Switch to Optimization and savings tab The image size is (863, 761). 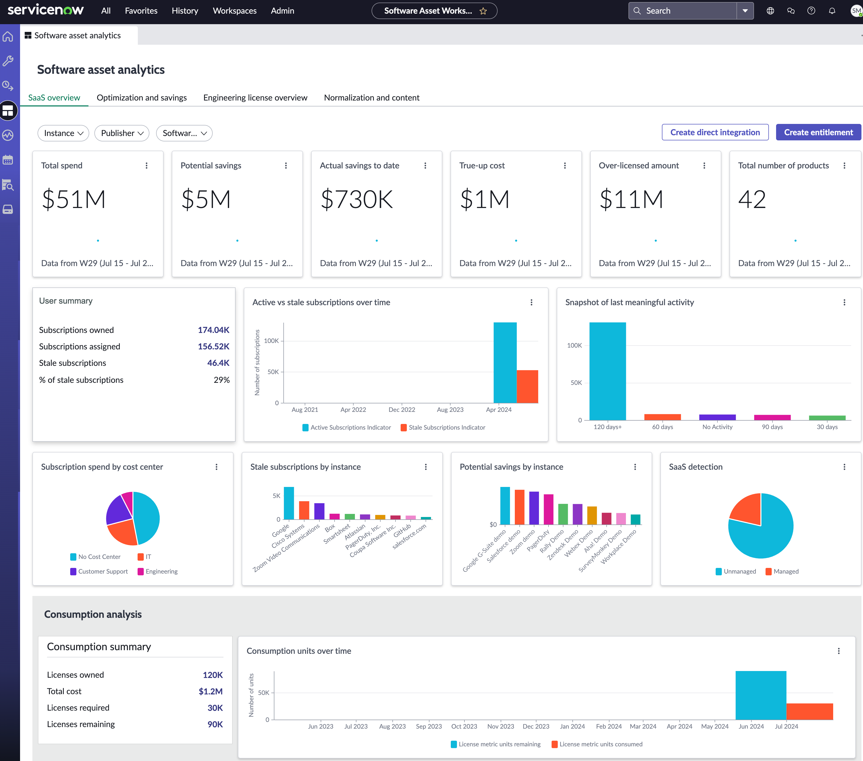(x=142, y=97)
